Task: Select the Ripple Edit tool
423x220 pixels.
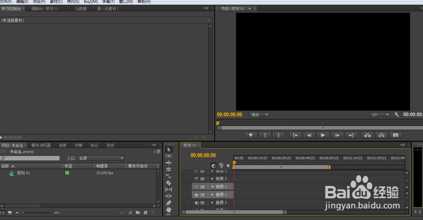Action: point(169,163)
